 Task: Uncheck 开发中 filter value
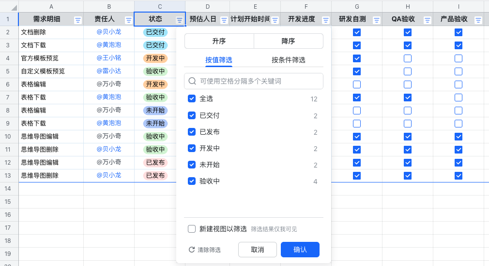(192, 148)
